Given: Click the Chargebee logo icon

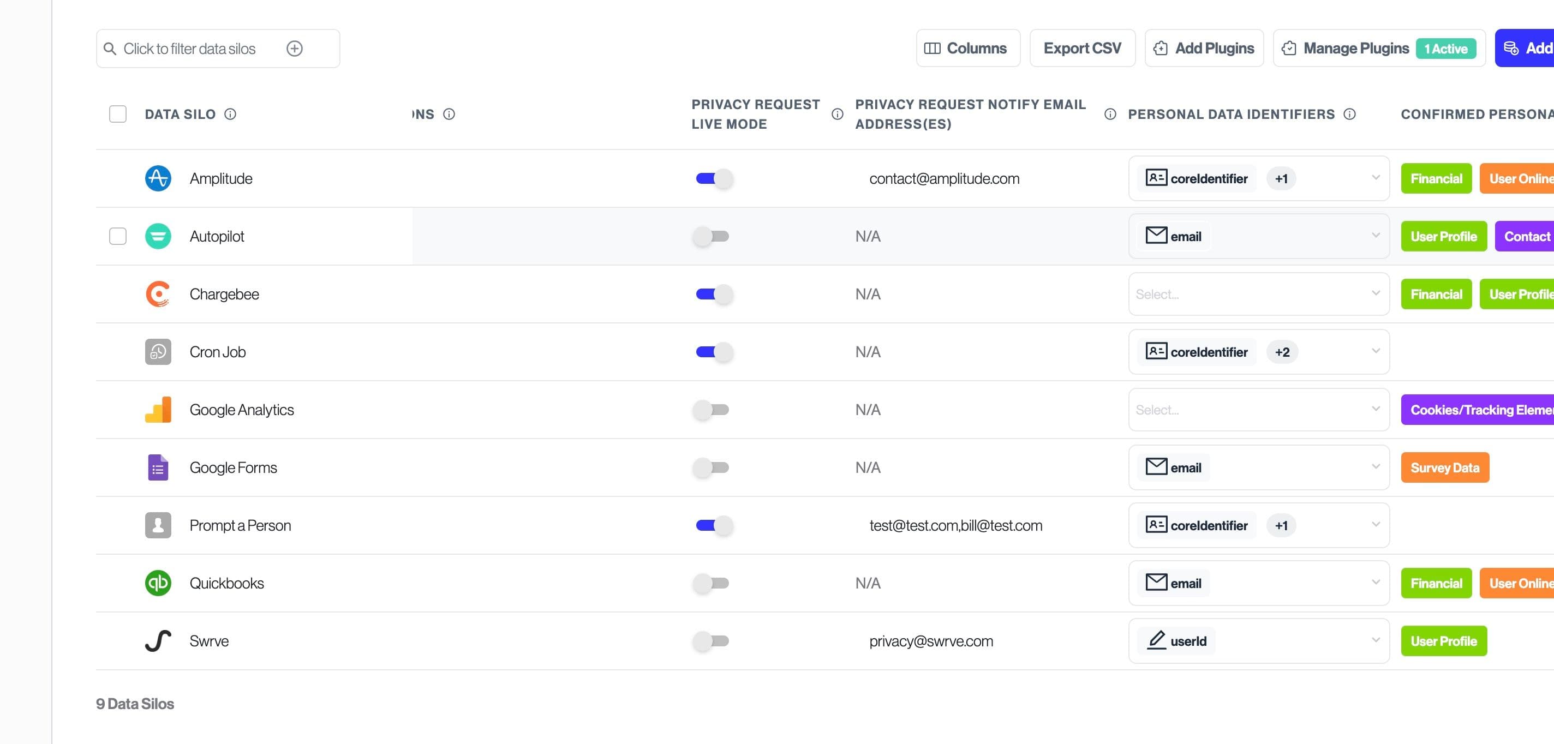Looking at the screenshot, I should 158,294.
